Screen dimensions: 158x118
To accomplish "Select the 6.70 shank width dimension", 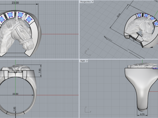I will pos(142,114).
